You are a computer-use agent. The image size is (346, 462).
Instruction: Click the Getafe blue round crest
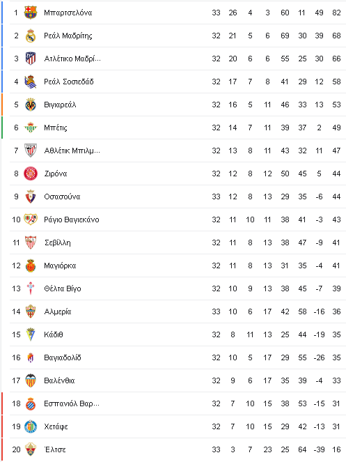coord(31,426)
